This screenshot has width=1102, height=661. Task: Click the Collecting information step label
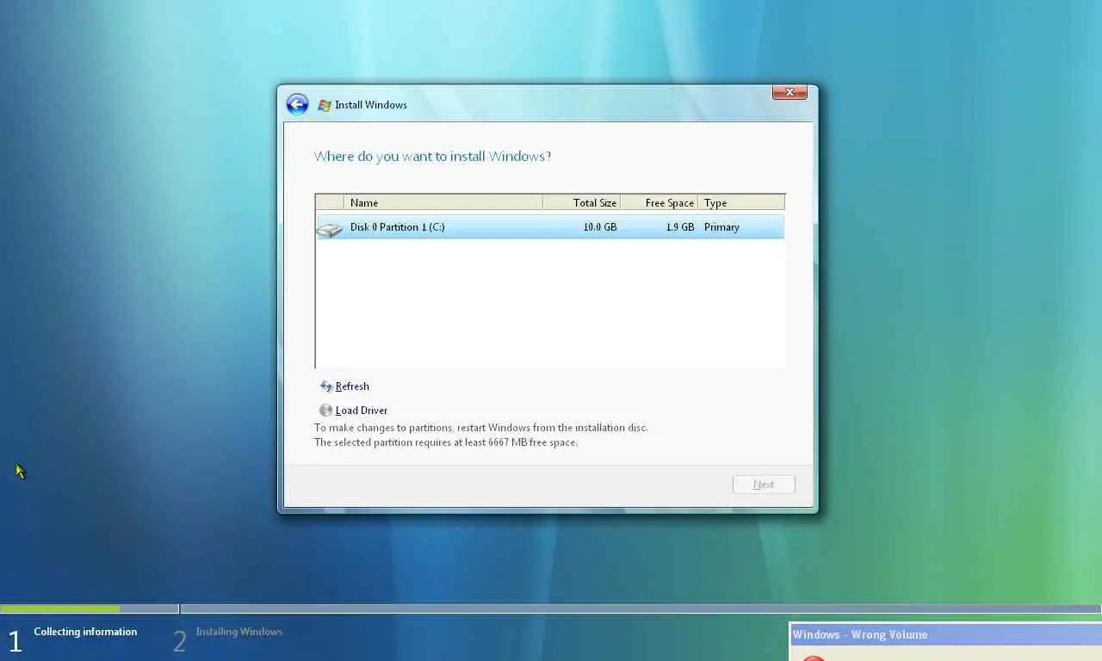click(x=85, y=632)
